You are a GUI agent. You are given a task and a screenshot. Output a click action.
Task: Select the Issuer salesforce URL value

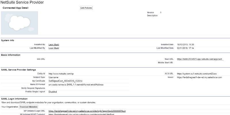tap(199, 77)
